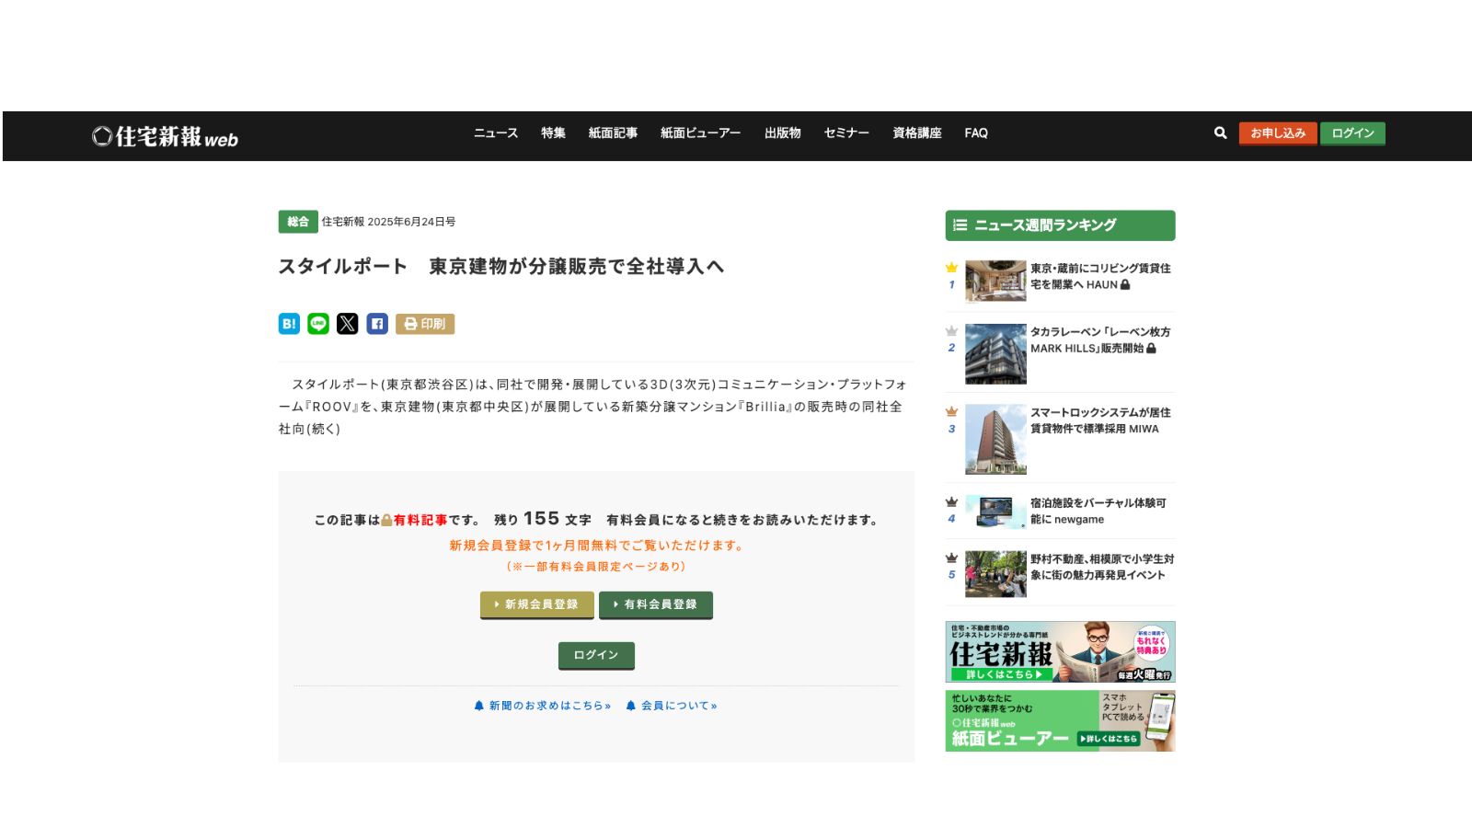Click the green header ログイン button
1472x828 pixels.
click(1352, 133)
